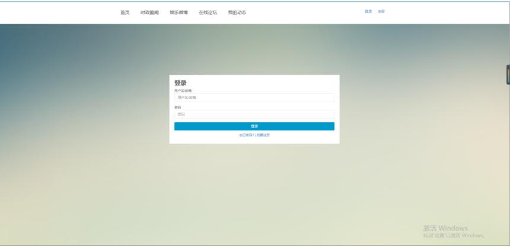Click the 我要注册 link below the login button
The image size is (510, 246).
[x=263, y=135]
